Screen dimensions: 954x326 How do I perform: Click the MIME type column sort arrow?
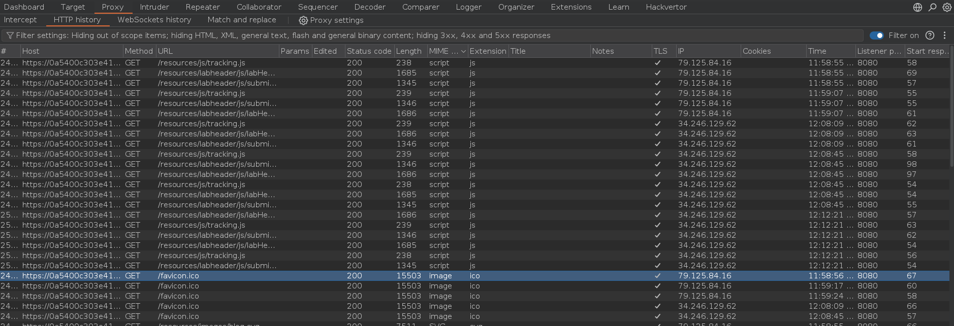coord(463,51)
